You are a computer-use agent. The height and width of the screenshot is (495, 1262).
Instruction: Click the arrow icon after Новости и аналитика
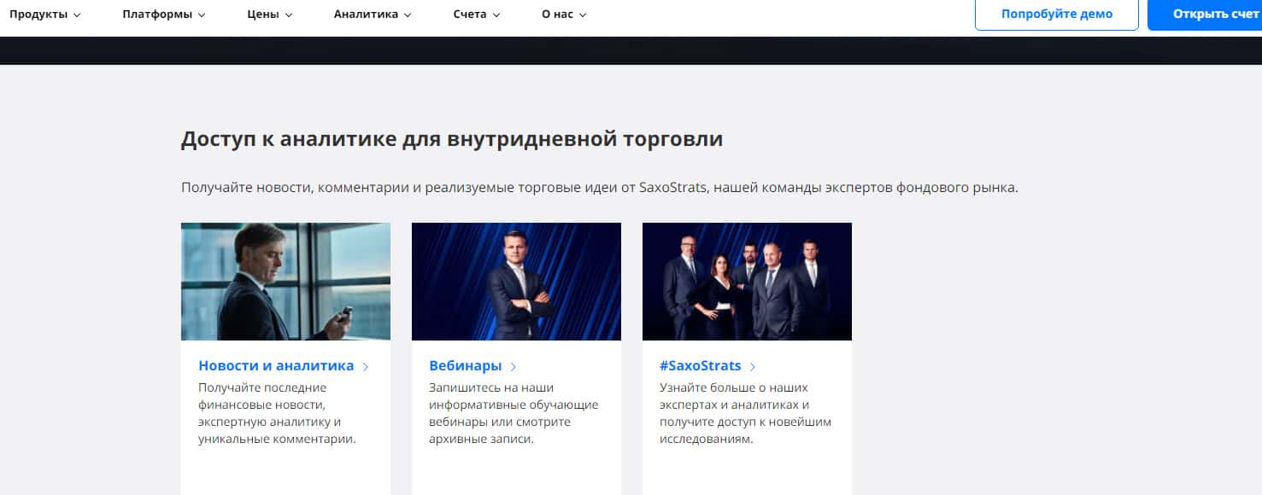tap(366, 367)
